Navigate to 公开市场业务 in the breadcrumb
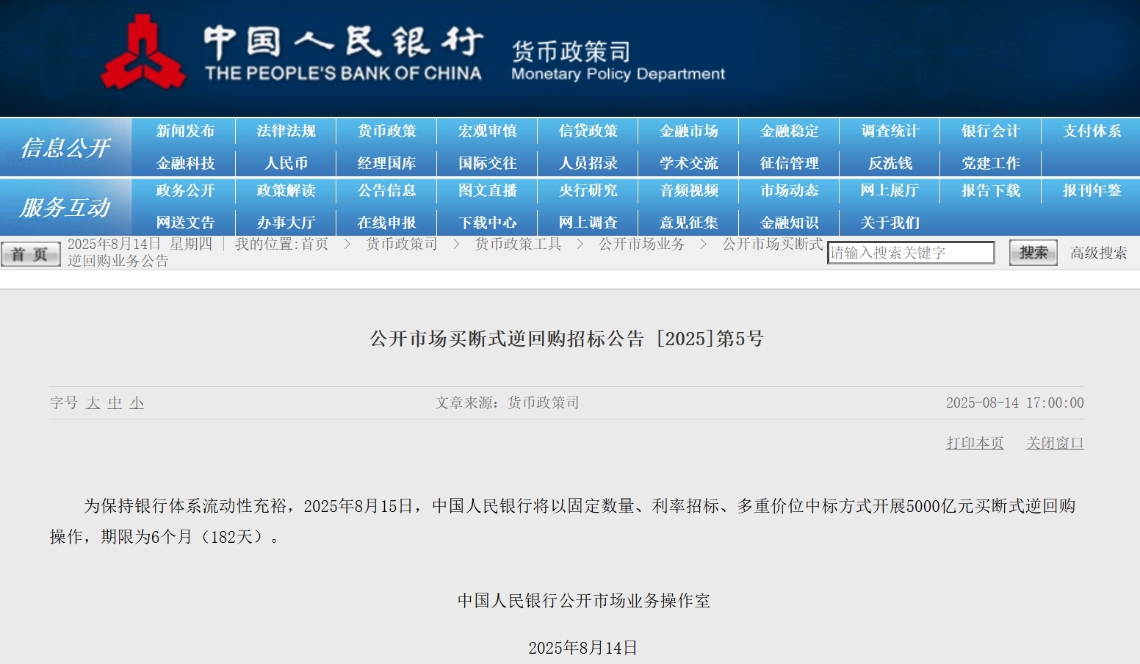 tap(641, 244)
